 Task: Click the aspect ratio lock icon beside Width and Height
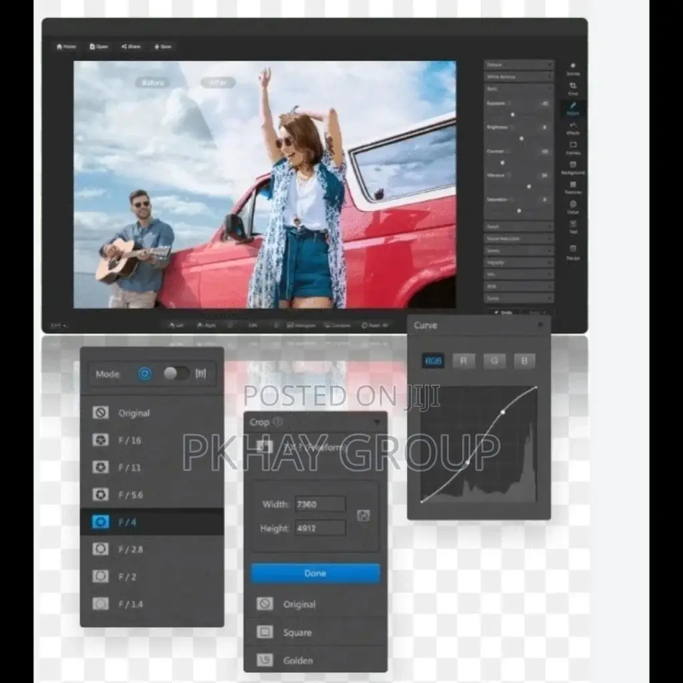pyautogui.click(x=364, y=516)
